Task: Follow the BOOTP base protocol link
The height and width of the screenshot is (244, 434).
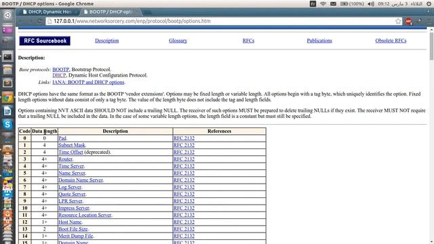Action: pos(60,69)
